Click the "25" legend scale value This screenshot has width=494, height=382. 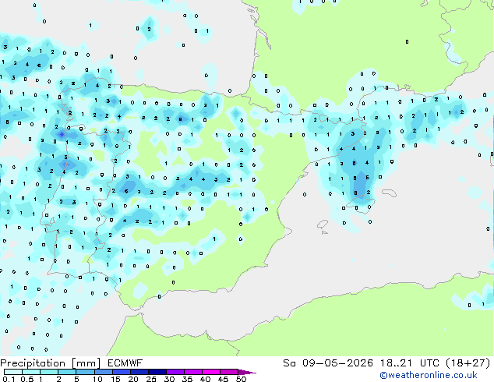151,379
